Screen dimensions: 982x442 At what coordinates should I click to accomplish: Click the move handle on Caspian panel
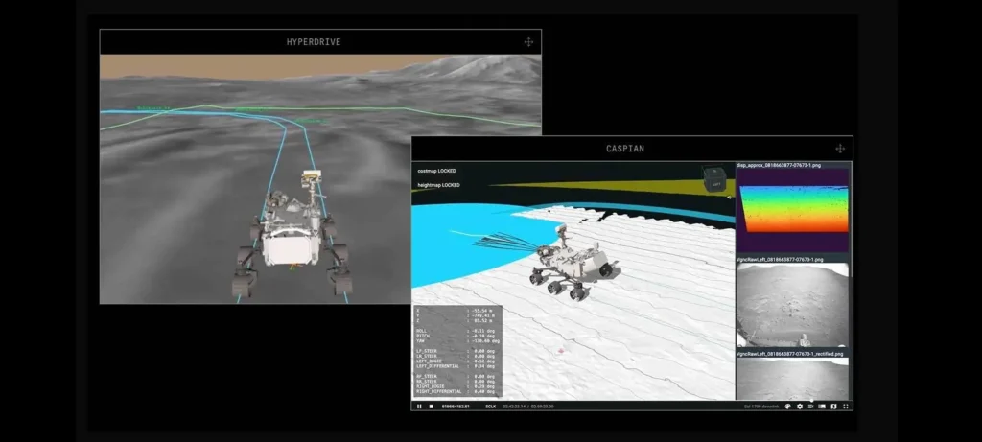tap(840, 150)
